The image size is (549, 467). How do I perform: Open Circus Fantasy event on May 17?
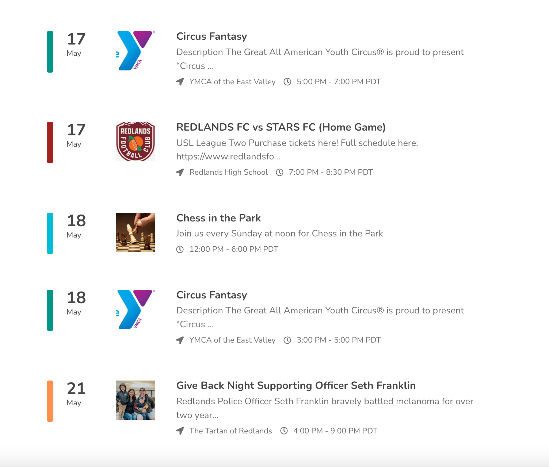[x=211, y=36]
